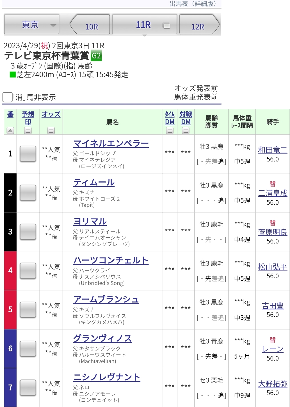Open jockey レーン profile
Screen dimensions: 290x407
click(x=273, y=349)
